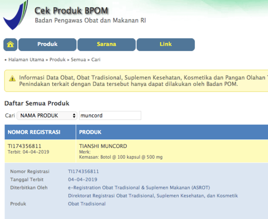This screenshot has height=219, width=268.
Task: Click Direktorat Registrasi Obat Tradisional text
Action: click(x=153, y=196)
